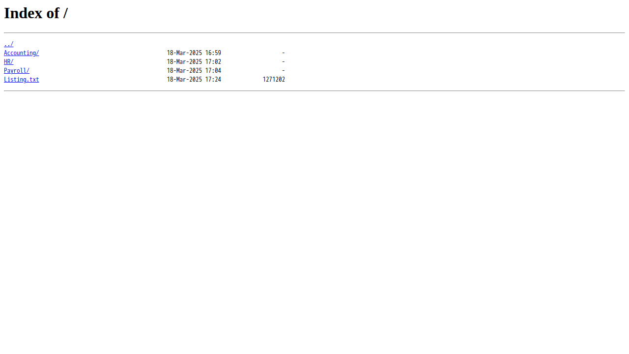
Task: Click the horizontal rule under Listing.txt
Action: tap(314, 91)
